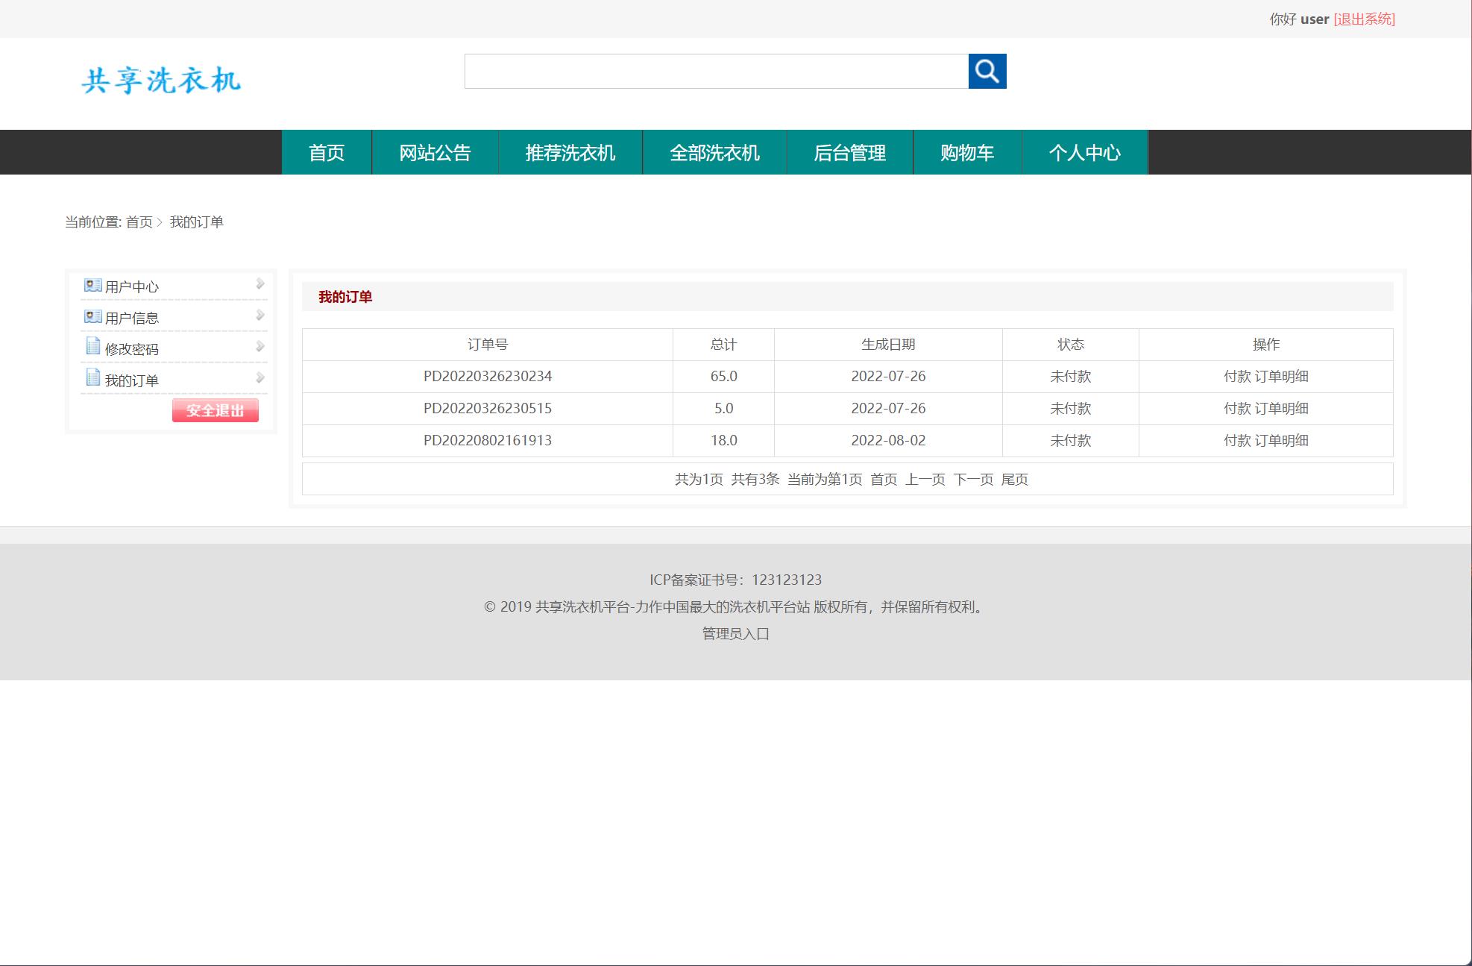This screenshot has width=1472, height=966.
Task: Expand the arrow beside 用户信息
Action: (x=260, y=316)
